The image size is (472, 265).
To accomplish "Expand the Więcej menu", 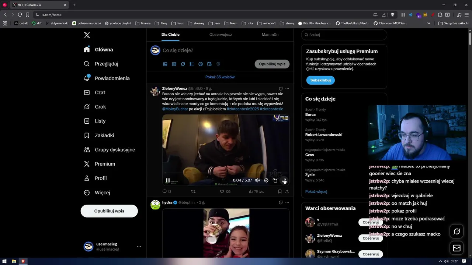I will 97,192.
